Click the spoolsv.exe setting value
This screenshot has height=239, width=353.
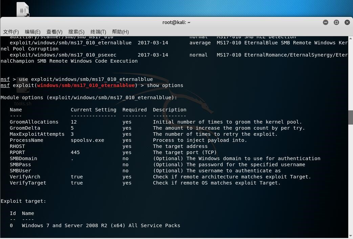[87, 140]
